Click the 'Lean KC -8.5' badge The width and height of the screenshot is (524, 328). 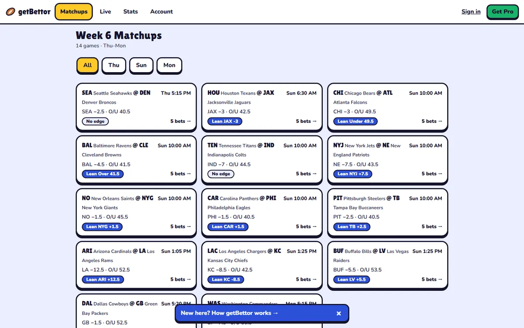coord(226,279)
